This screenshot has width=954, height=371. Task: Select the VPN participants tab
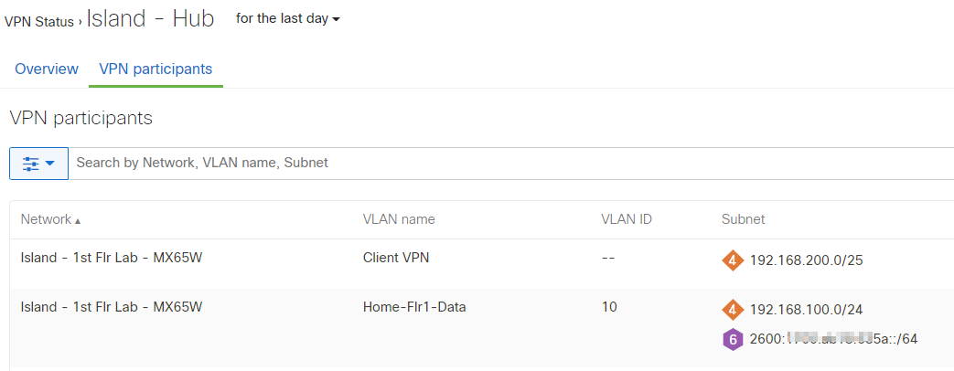tap(155, 69)
